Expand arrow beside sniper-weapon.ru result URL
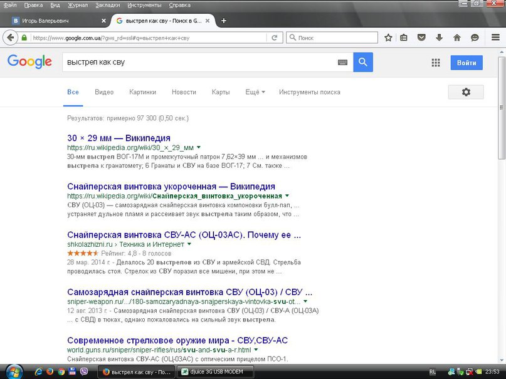This screenshot has height=379, width=506. 305,301
